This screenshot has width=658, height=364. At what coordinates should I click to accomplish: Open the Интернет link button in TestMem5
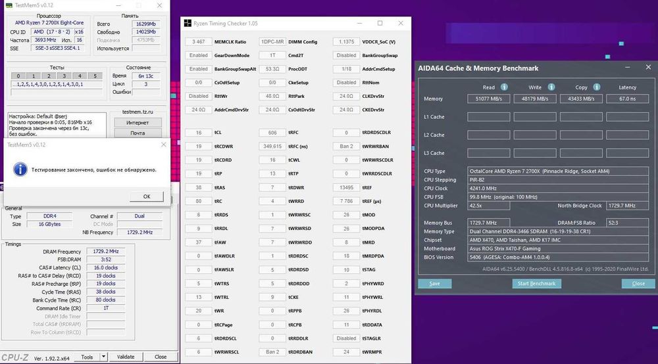click(x=138, y=123)
